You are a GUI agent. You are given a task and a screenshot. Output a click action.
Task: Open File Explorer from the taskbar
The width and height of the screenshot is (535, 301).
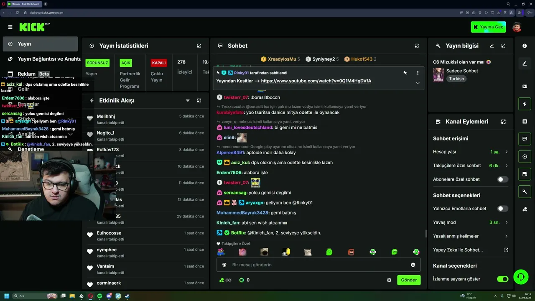(x=72, y=296)
